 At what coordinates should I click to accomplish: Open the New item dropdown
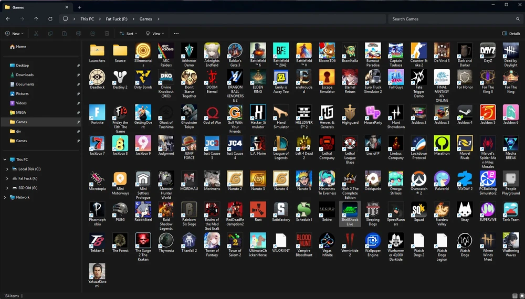(14, 34)
